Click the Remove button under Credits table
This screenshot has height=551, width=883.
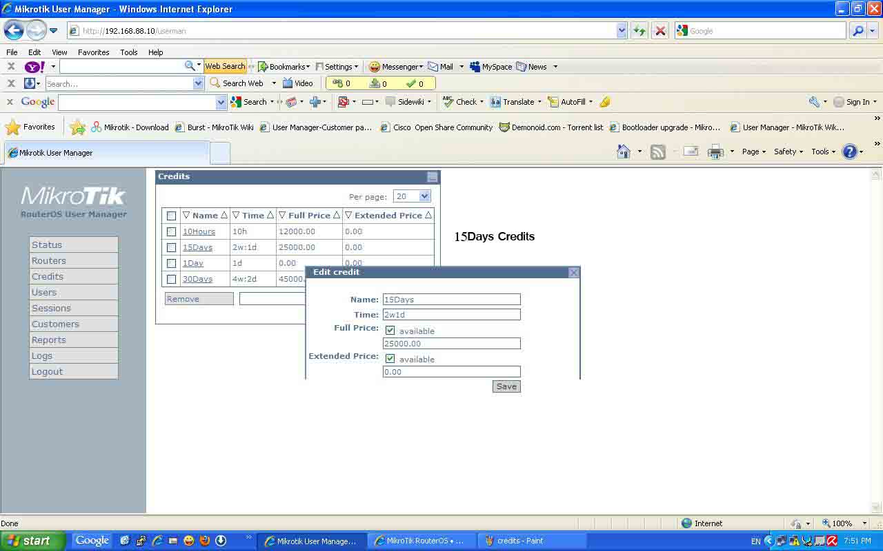(199, 299)
